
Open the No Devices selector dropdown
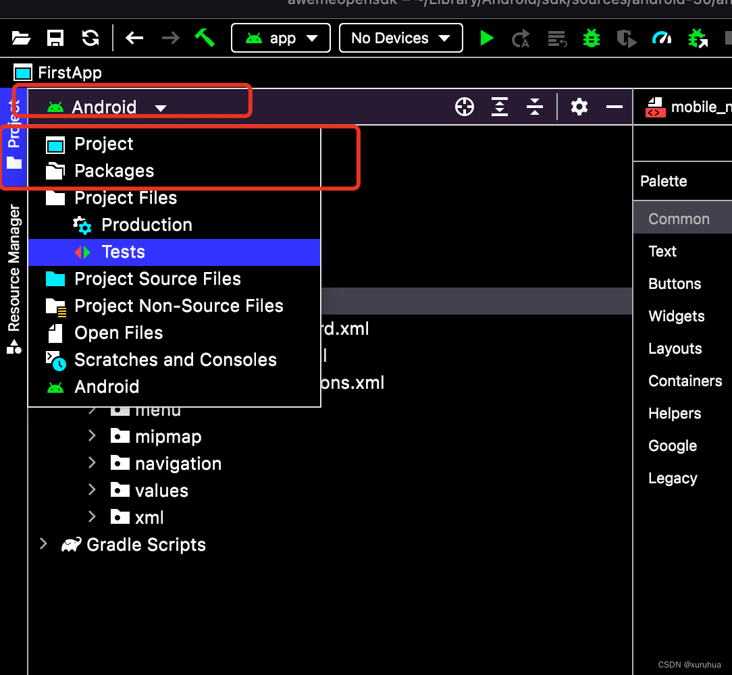(x=400, y=38)
